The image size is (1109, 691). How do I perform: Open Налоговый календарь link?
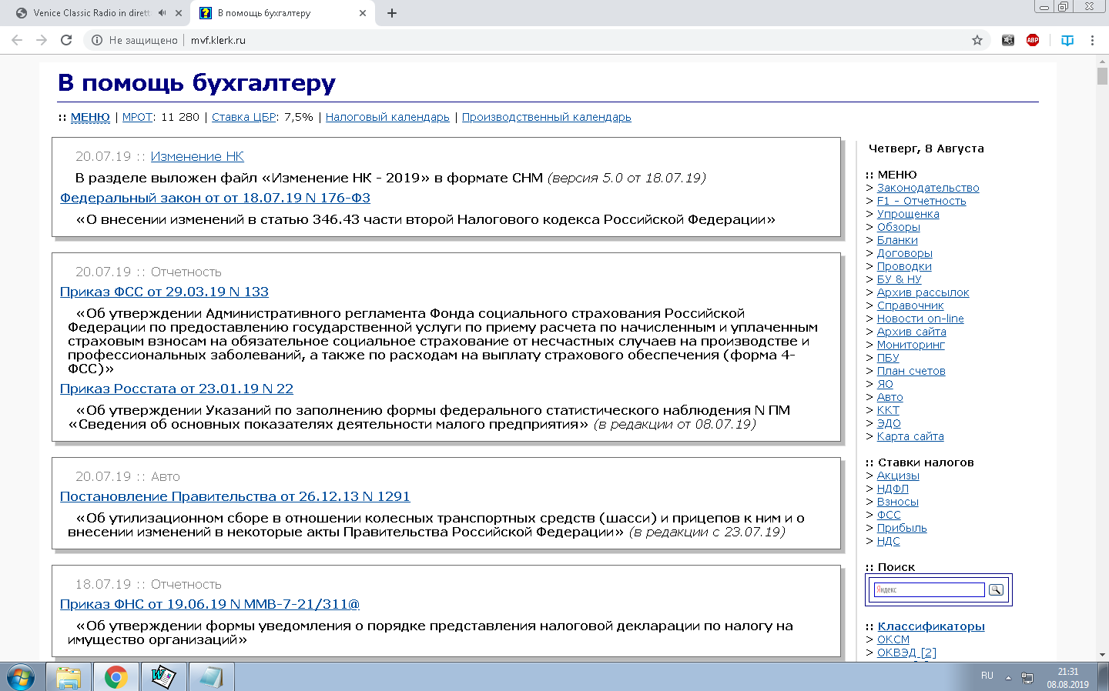click(387, 117)
